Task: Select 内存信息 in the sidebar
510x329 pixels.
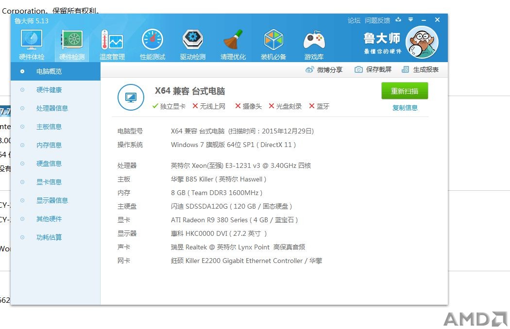Action: [x=56, y=145]
